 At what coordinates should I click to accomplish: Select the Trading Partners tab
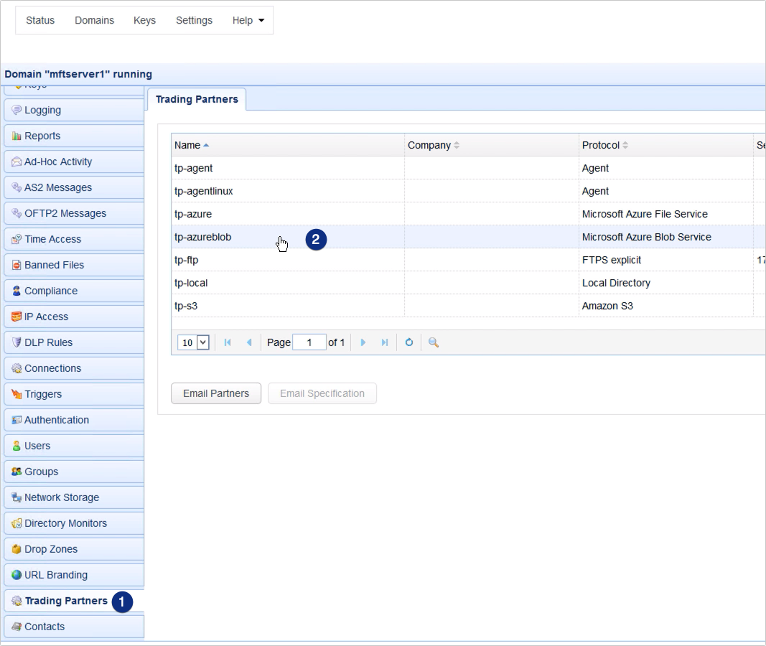[x=197, y=99]
